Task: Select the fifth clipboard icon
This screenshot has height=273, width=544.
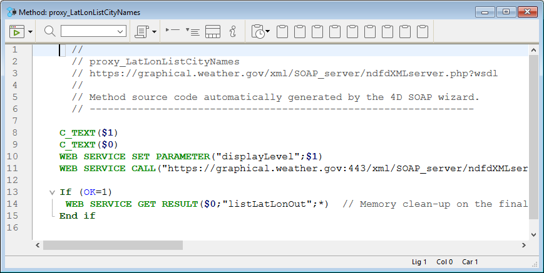Action: click(x=352, y=31)
